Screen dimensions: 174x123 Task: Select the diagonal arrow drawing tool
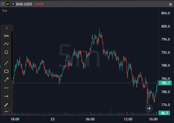(6, 80)
